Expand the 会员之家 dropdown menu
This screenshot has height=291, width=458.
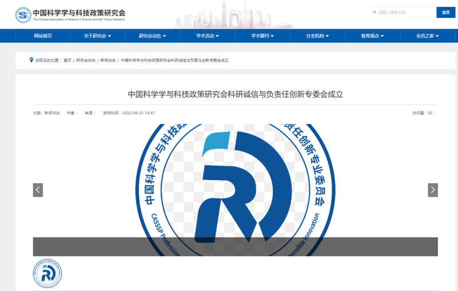[x=427, y=36]
